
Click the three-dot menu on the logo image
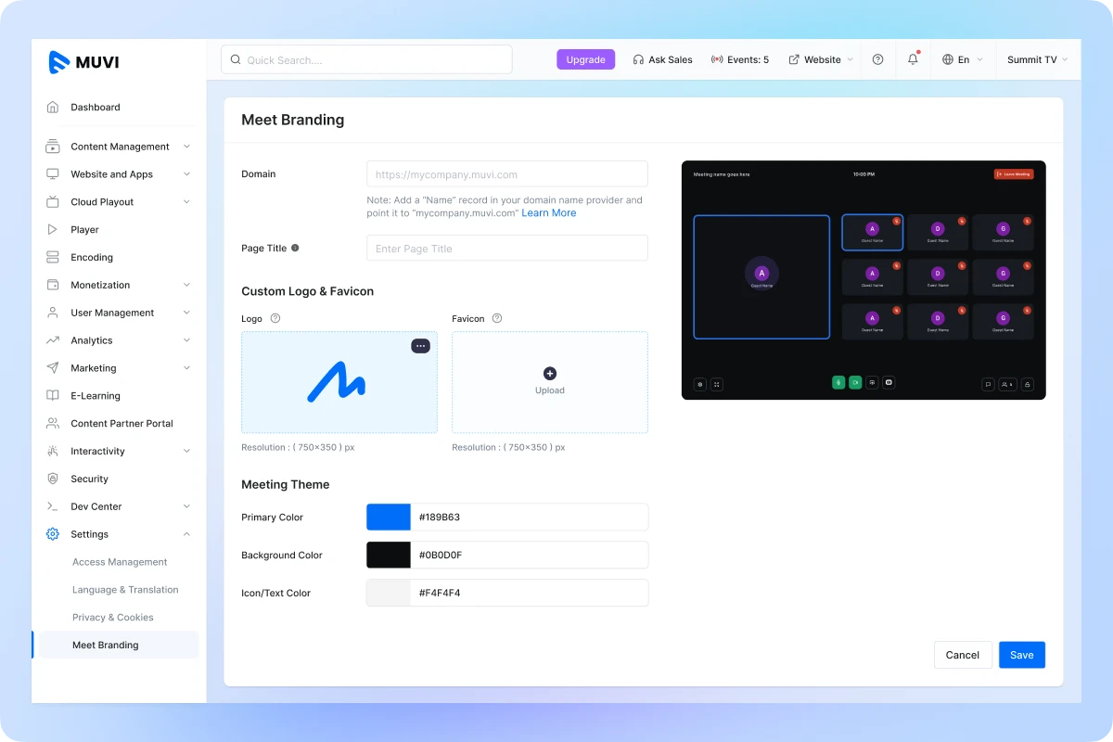(420, 346)
